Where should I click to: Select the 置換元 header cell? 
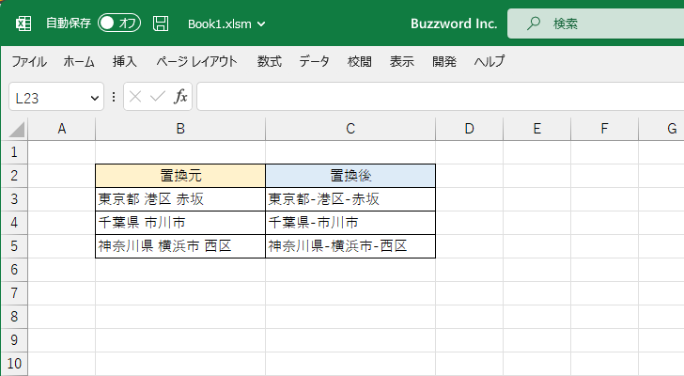pos(180,176)
